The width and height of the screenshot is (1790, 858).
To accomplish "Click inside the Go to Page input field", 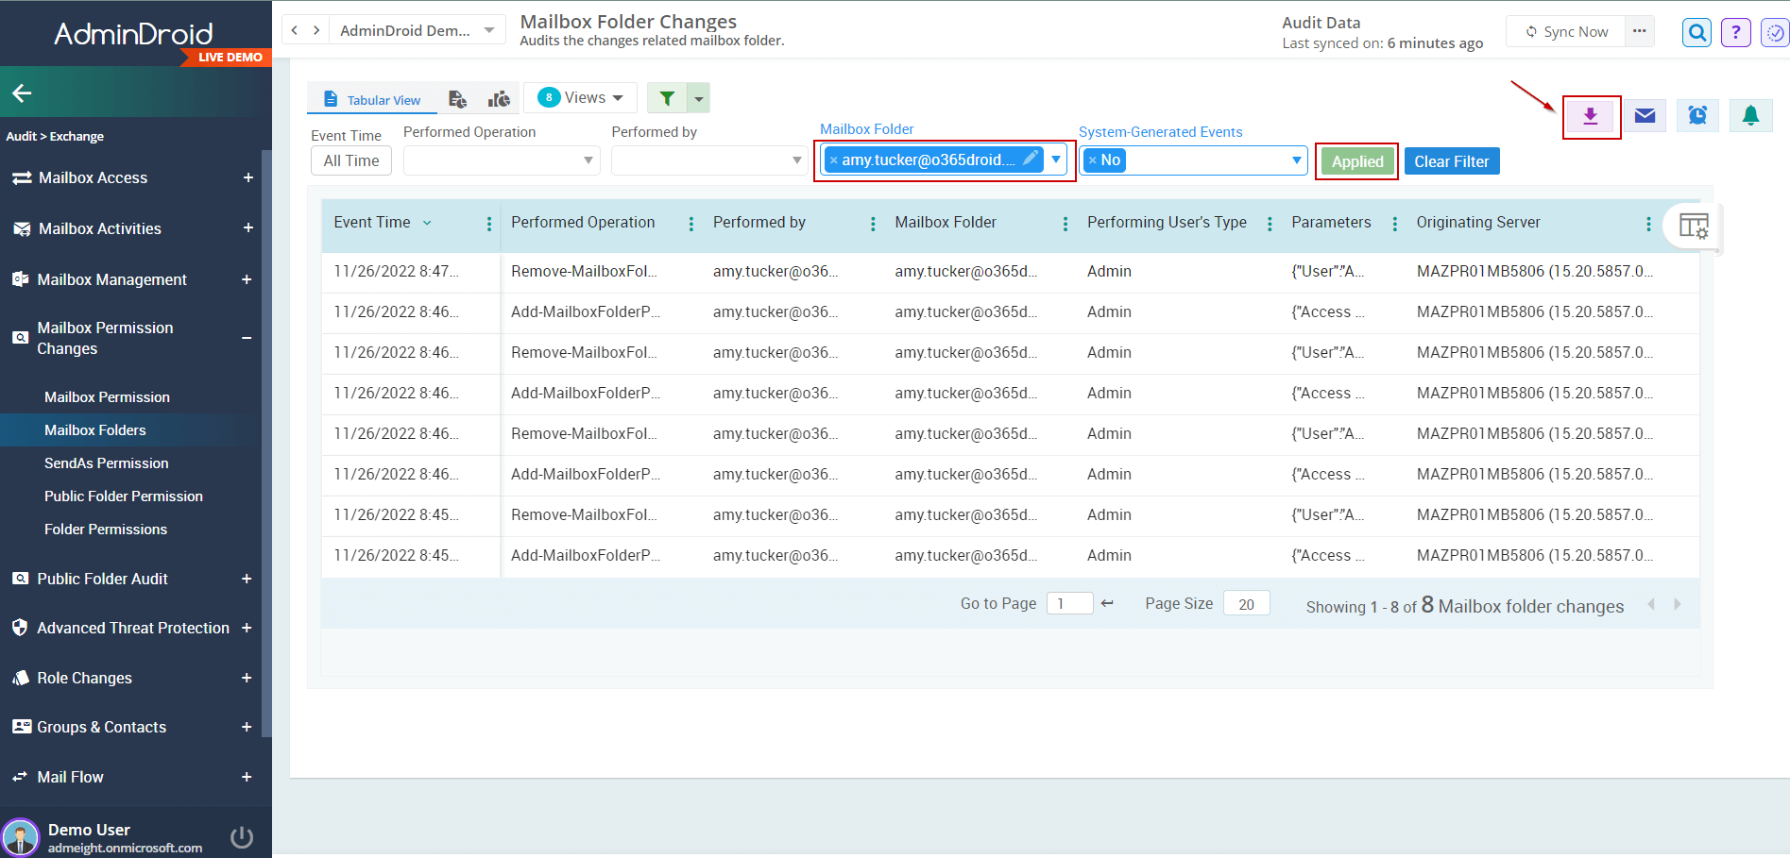I will [x=1069, y=602].
